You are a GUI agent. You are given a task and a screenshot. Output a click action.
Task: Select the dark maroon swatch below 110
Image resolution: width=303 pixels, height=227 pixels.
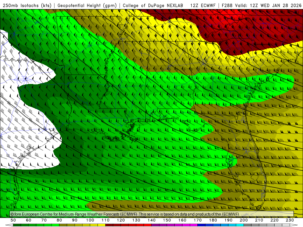[109, 225]
